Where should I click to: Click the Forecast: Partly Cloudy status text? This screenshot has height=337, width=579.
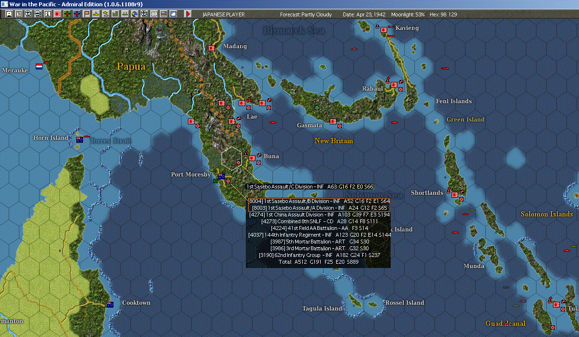(306, 14)
